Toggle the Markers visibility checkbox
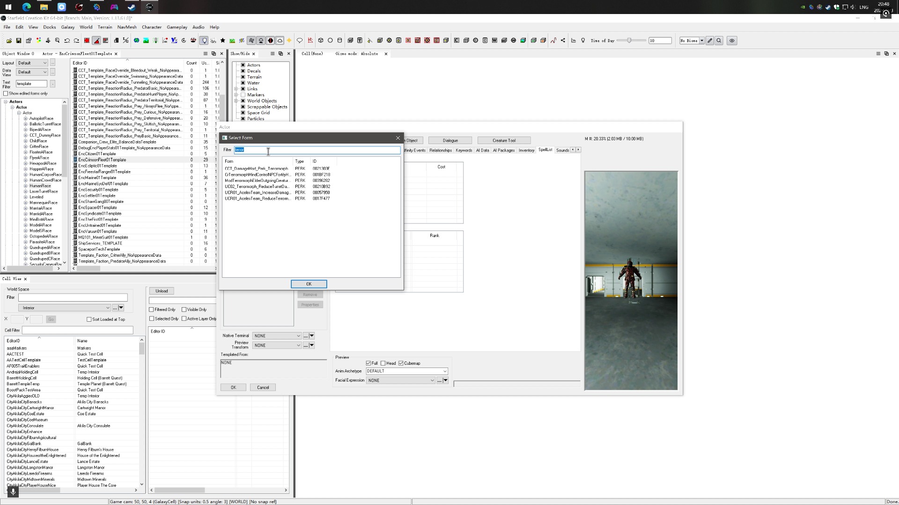899x505 pixels. (x=243, y=95)
